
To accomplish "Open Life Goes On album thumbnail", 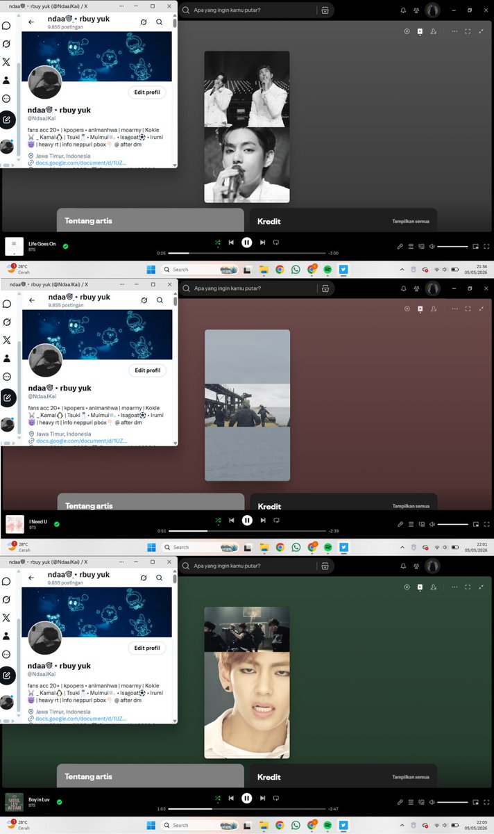I will (x=14, y=246).
